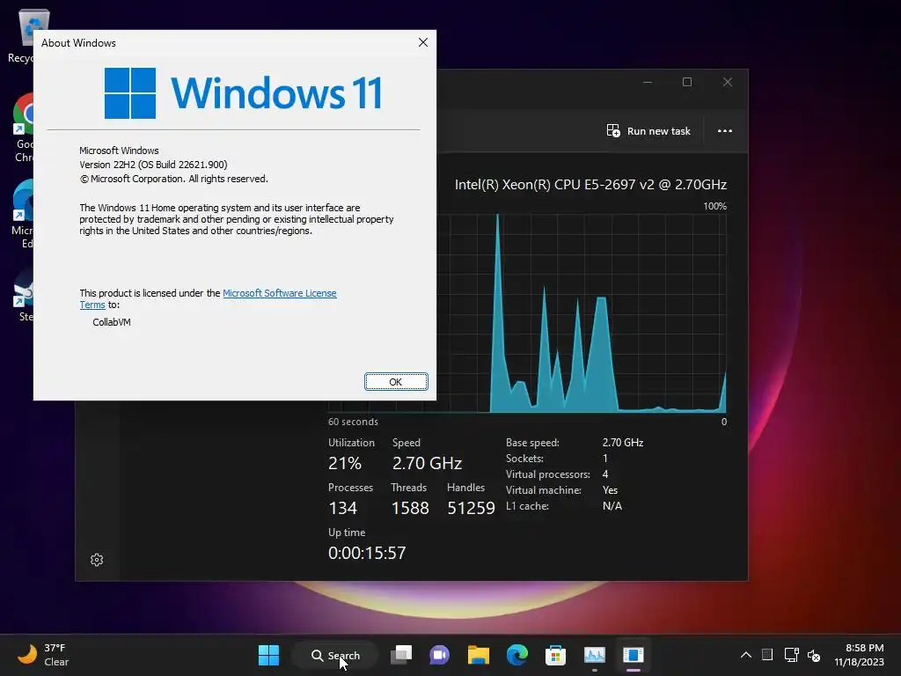This screenshot has width=901, height=676.
Task: Select Google Chrome desktop shortcut
Action: click(x=22, y=129)
